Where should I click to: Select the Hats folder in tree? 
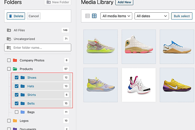coord(31,86)
